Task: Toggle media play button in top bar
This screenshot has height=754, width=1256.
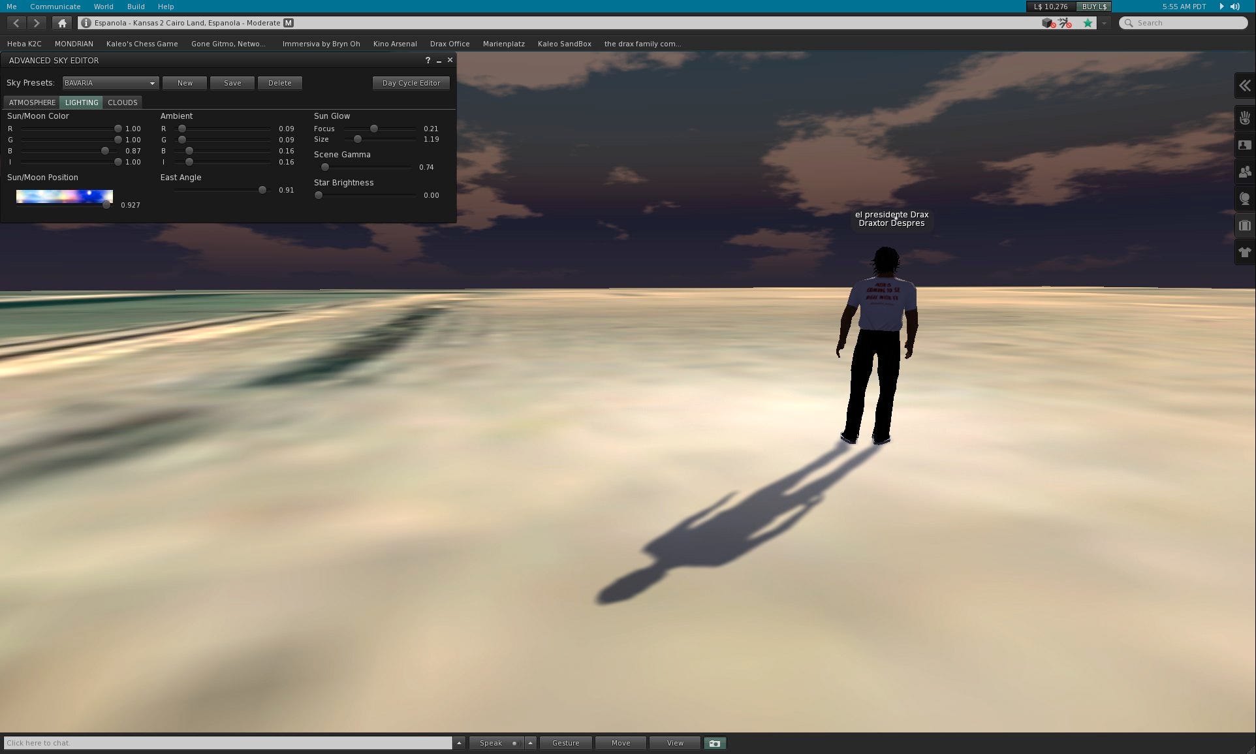Action: click(1221, 7)
